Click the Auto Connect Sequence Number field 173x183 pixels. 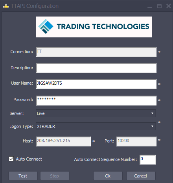(x=148, y=159)
